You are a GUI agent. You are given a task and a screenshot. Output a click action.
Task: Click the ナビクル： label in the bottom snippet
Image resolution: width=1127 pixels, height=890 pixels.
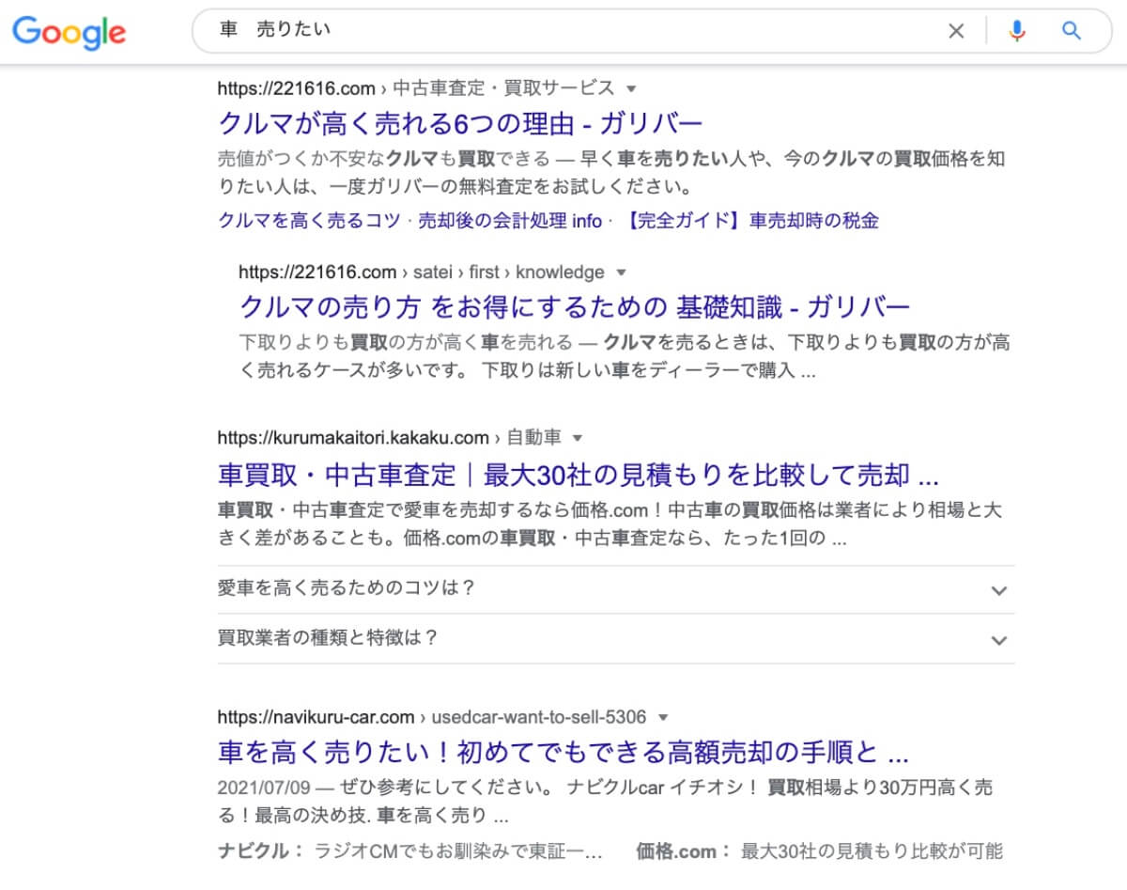(x=261, y=851)
